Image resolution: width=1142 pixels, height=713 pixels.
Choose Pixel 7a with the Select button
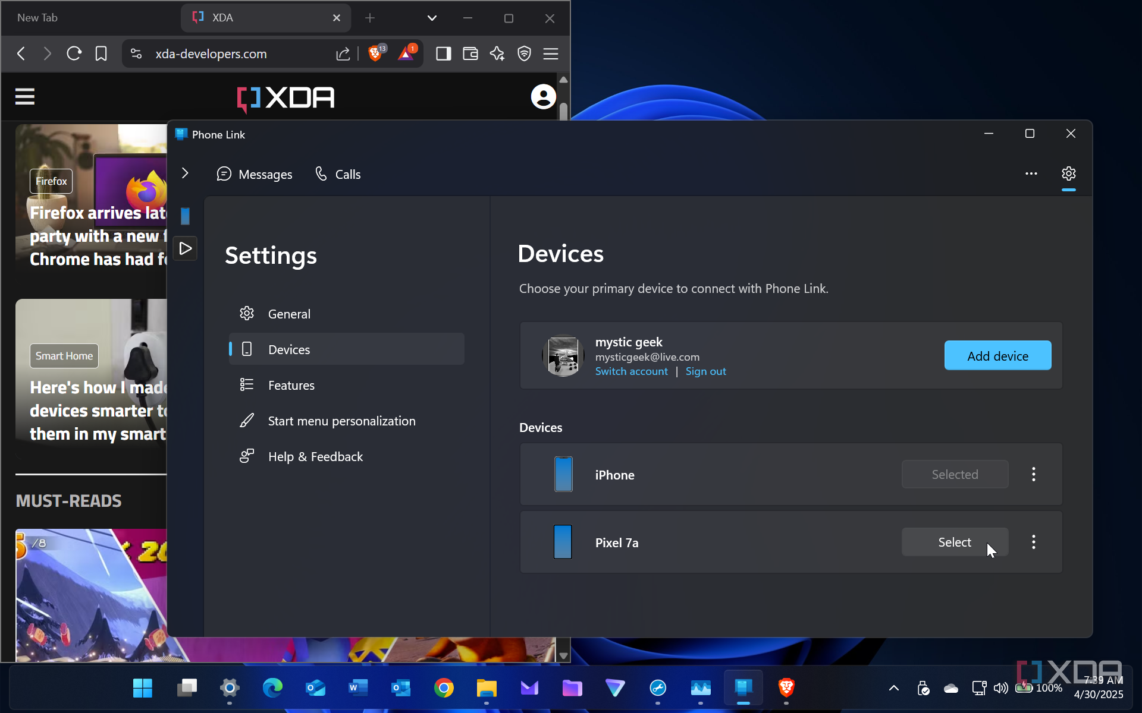[955, 542]
